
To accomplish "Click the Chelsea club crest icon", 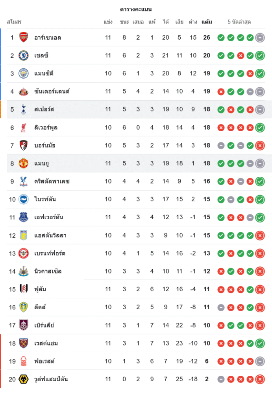I will (24, 55).
